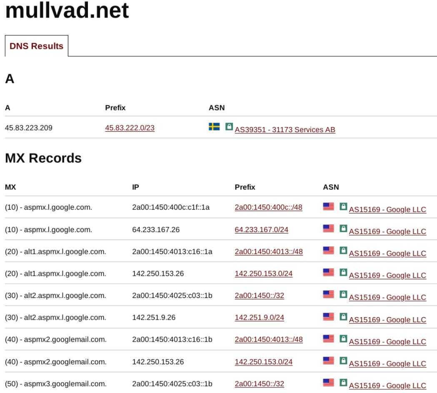Open AS39351 - 31173 Services AB link
This screenshot has width=437, height=393.
(x=285, y=130)
